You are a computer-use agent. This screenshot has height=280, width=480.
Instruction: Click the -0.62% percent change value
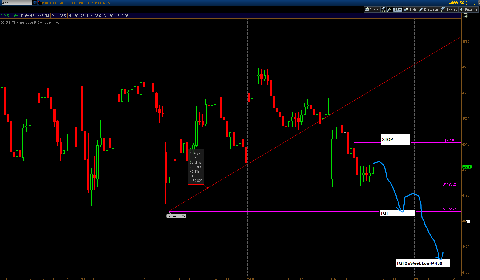[471, 4]
